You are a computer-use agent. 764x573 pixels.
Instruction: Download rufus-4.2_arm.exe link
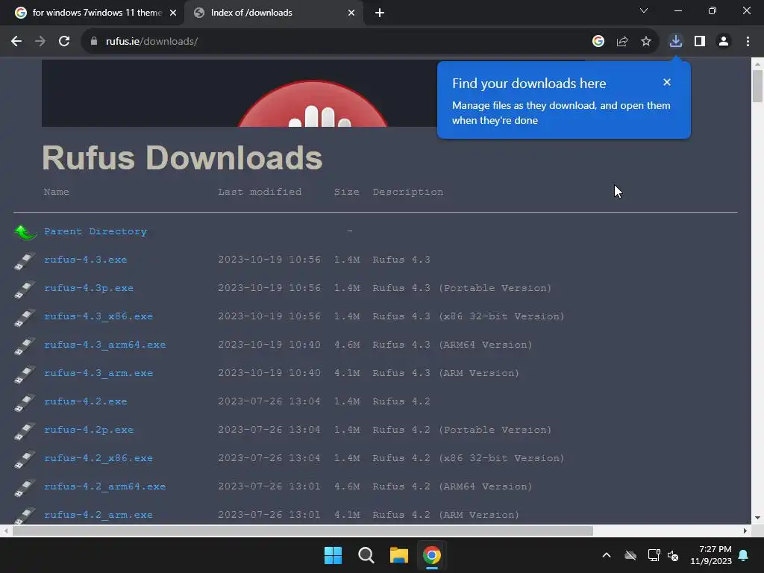(x=98, y=514)
